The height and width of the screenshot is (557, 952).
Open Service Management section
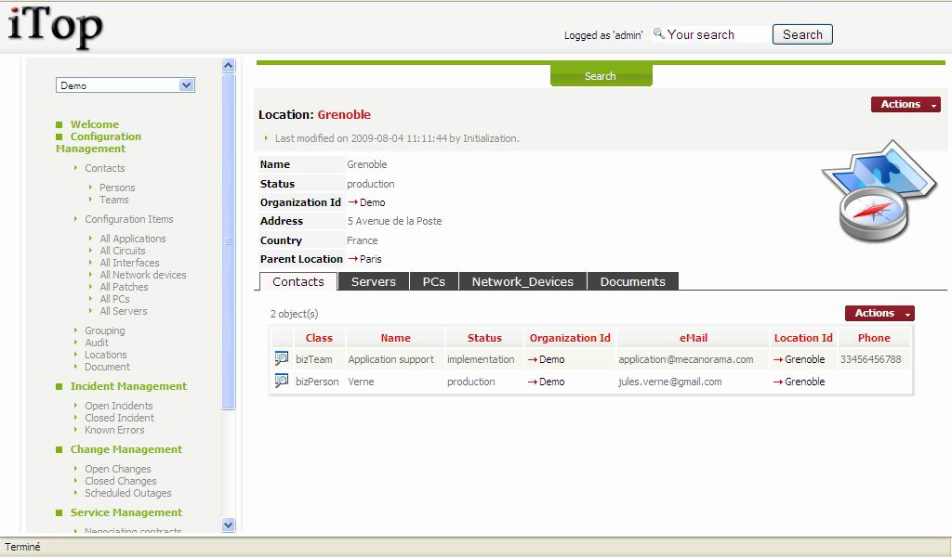pos(126,512)
